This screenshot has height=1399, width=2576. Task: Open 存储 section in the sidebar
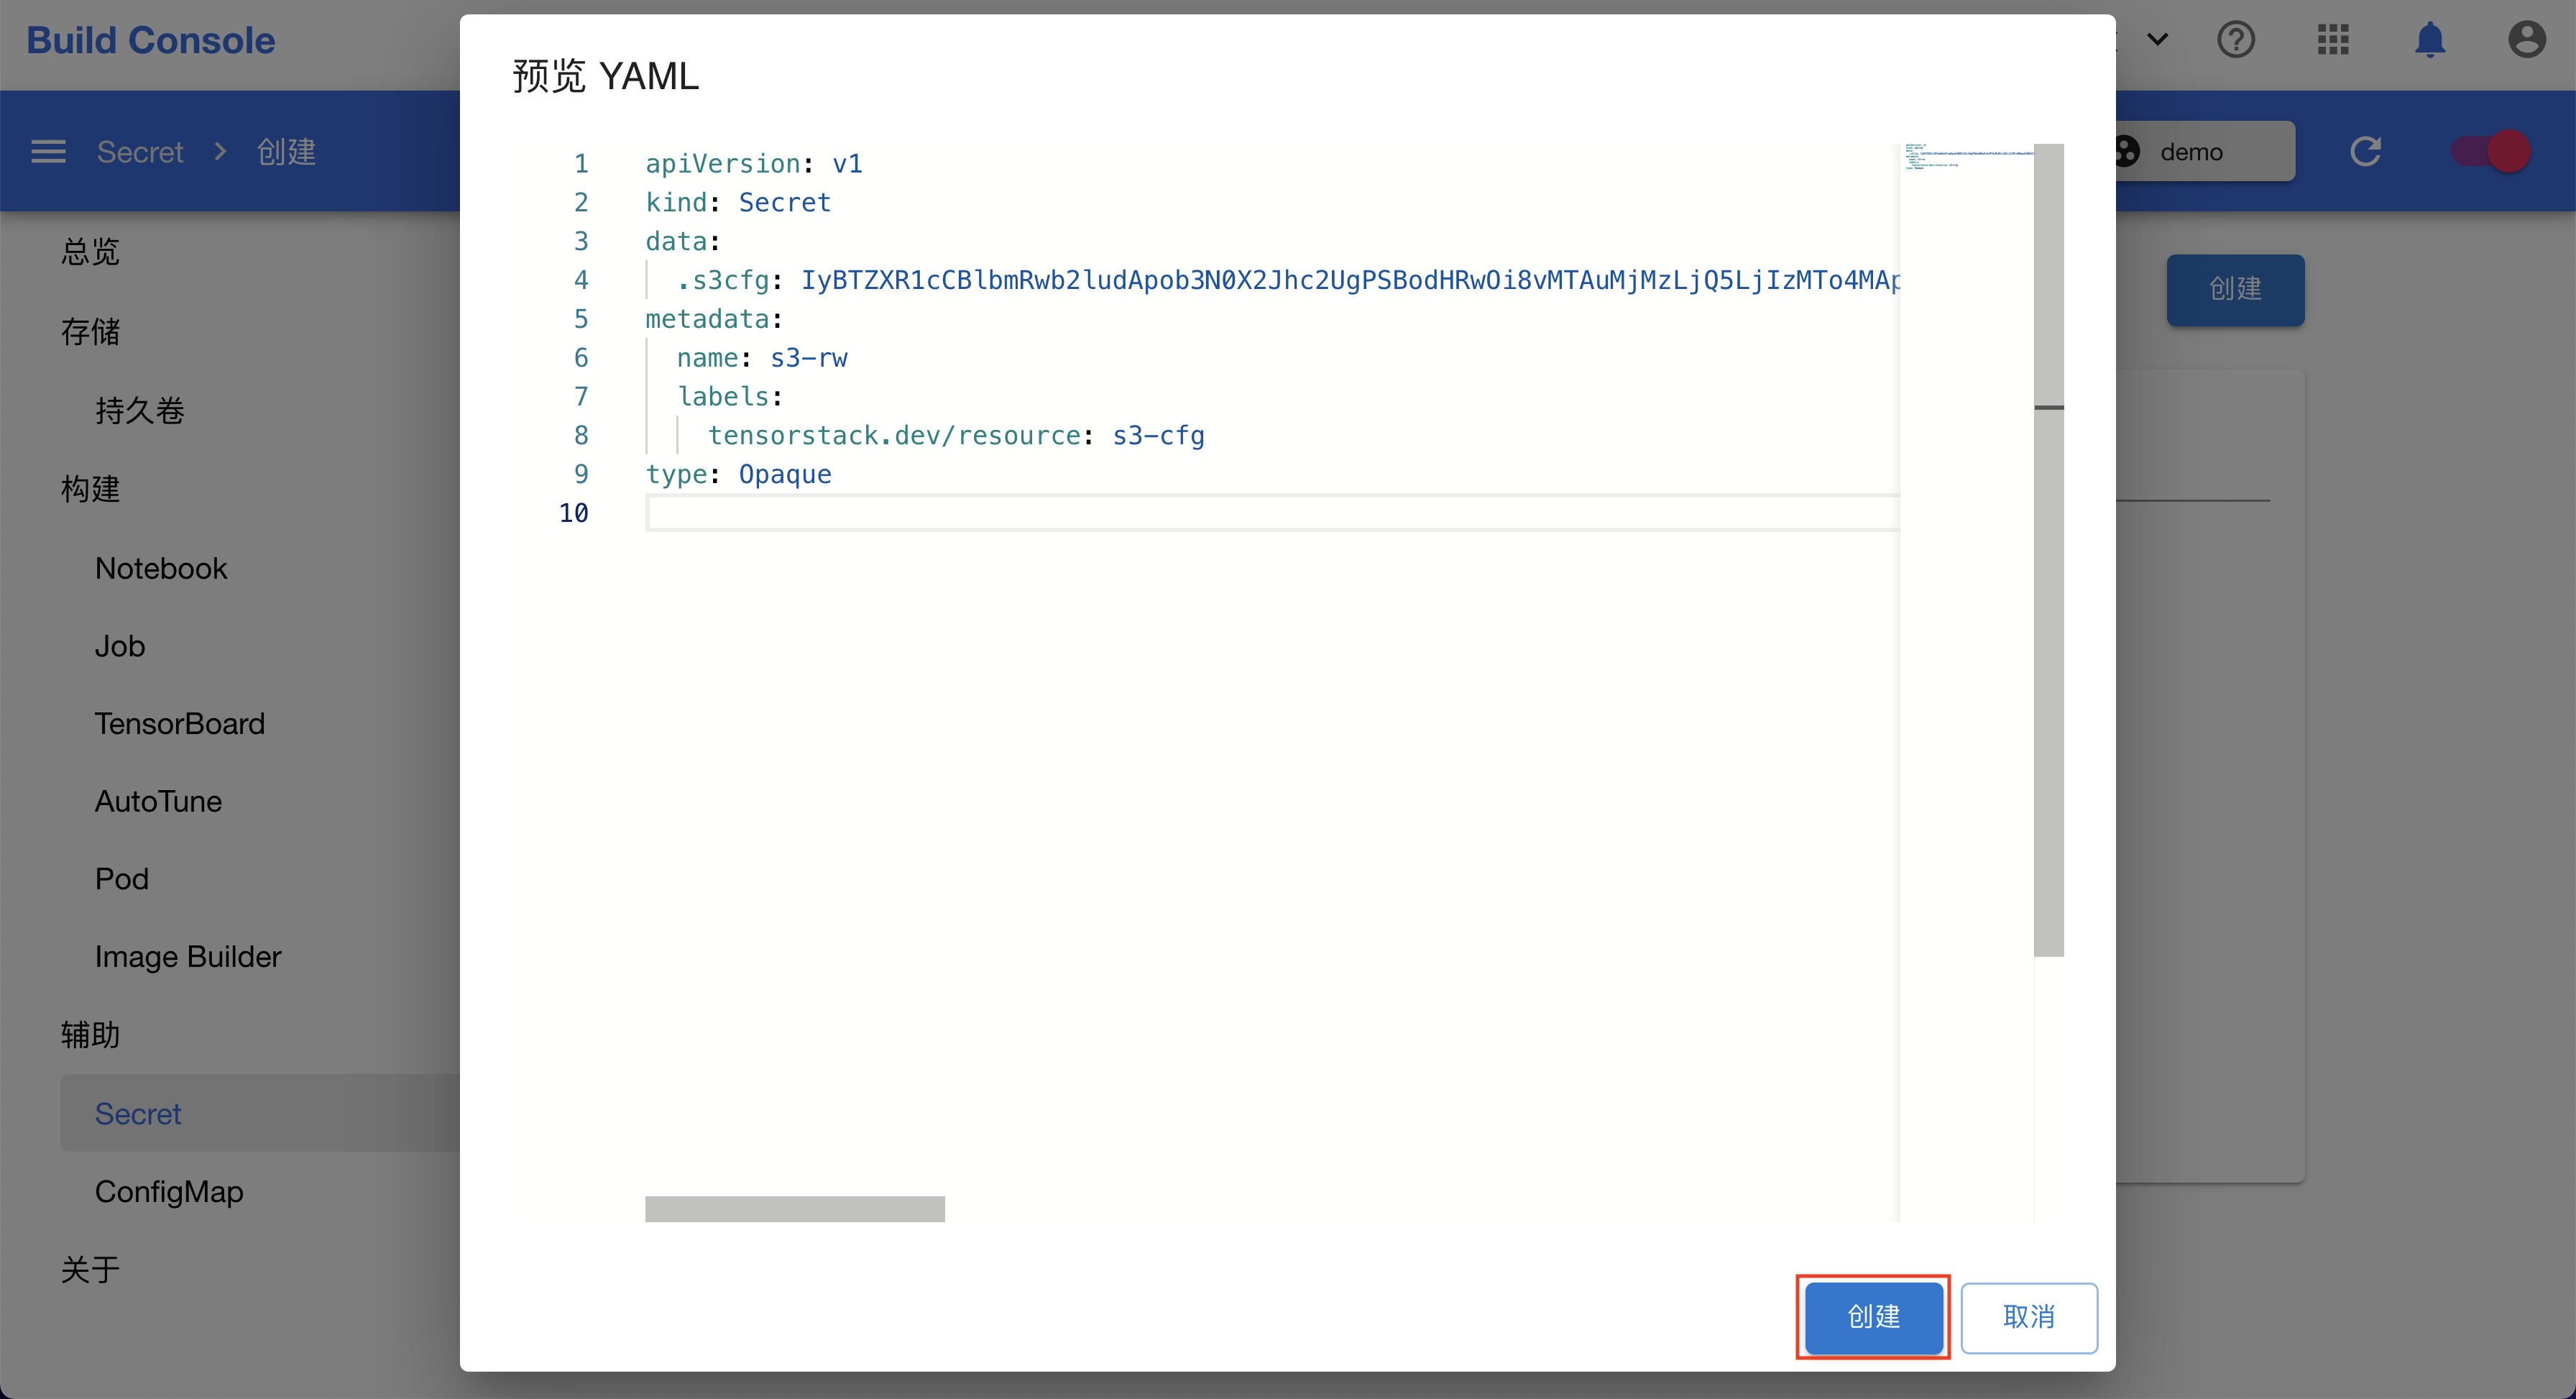tap(90, 331)
